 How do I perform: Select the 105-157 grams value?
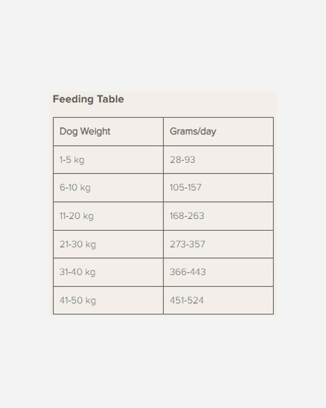[x=185, y=188]
